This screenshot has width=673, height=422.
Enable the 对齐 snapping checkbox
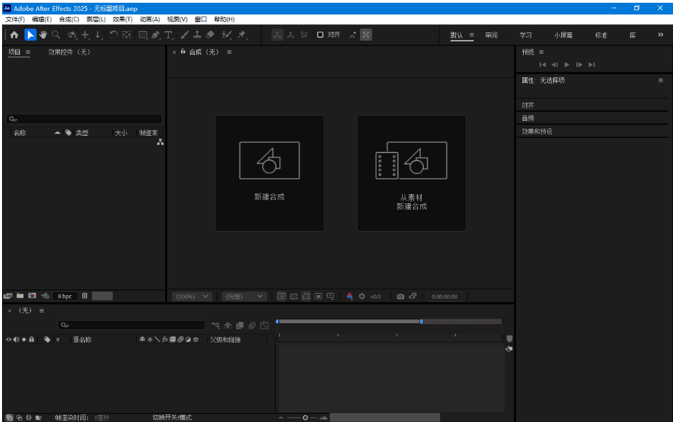click(x=320, y=35)
